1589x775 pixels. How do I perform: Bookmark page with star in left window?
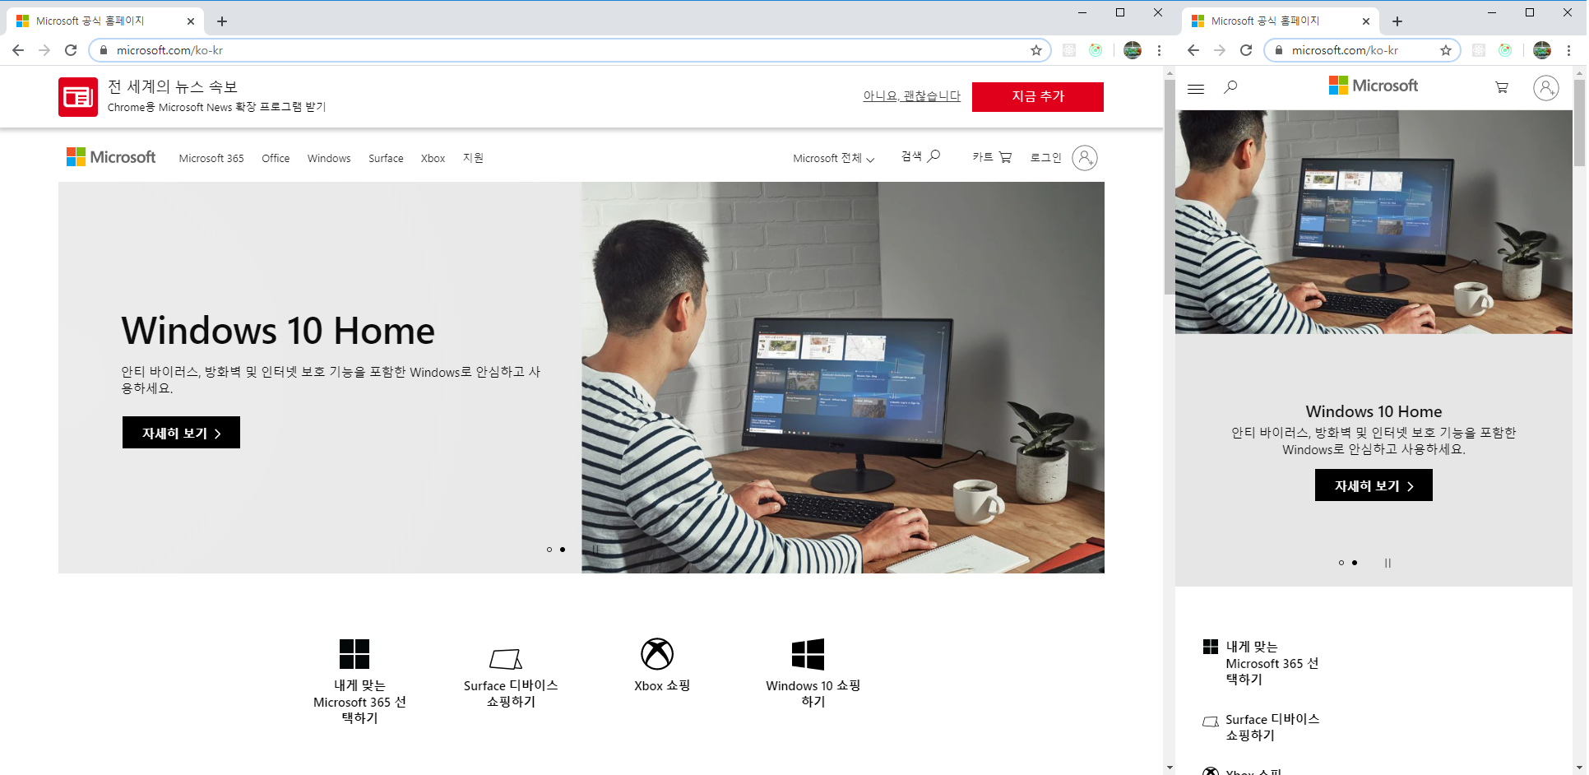click(1036, 50)
